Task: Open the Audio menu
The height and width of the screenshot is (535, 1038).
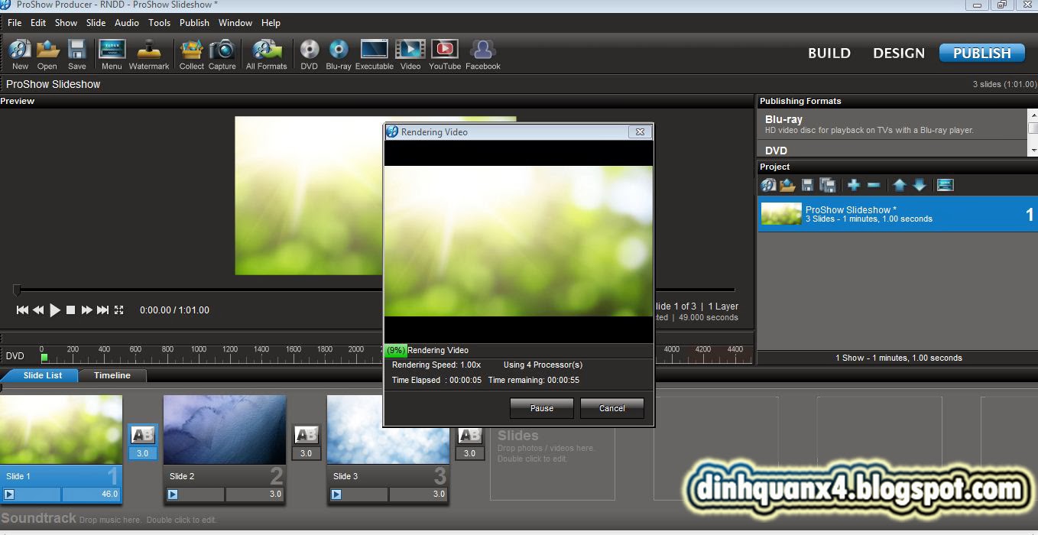Action: click(x=127, y=23)
